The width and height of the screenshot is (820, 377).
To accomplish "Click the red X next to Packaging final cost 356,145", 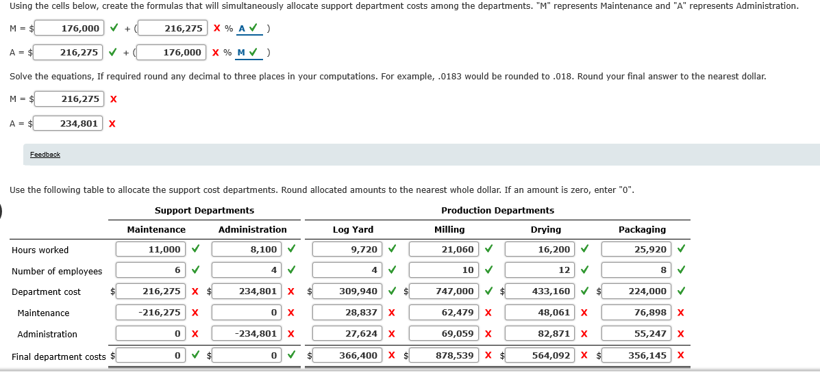I will (680, 356).
